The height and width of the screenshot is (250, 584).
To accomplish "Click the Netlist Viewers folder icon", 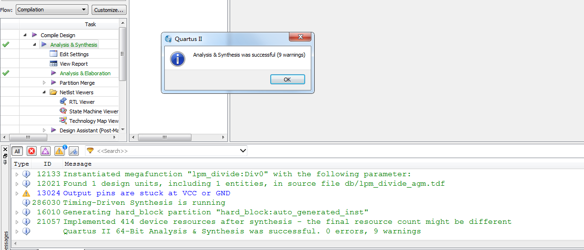I will [x=53, y=92].
